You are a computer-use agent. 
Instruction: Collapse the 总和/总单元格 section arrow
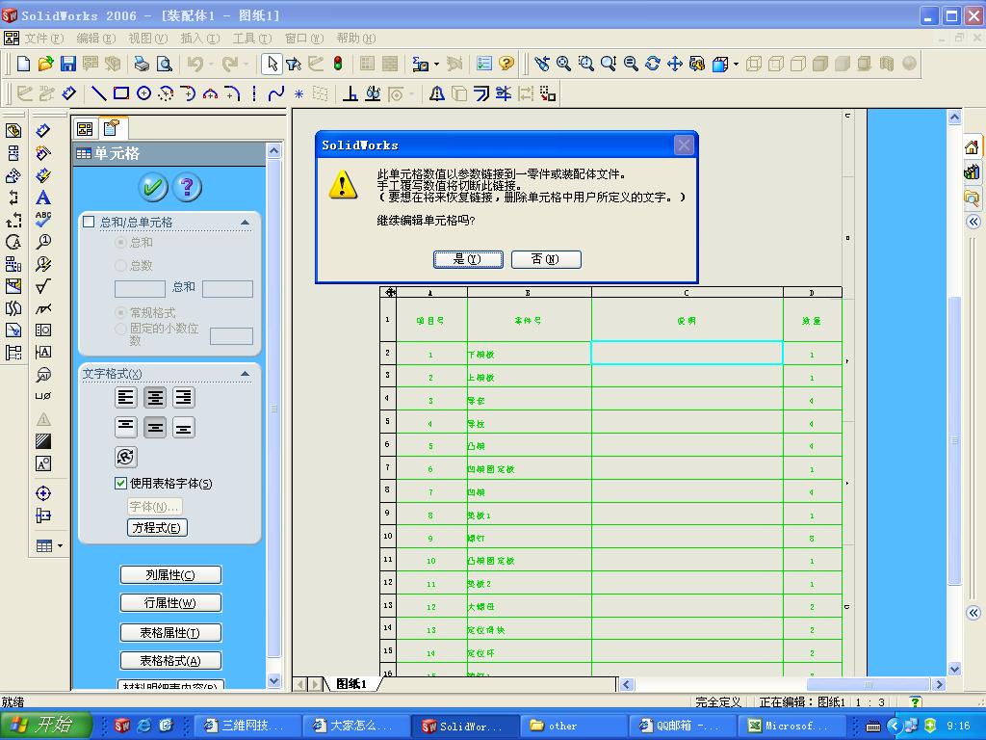[x=246, y=223]
